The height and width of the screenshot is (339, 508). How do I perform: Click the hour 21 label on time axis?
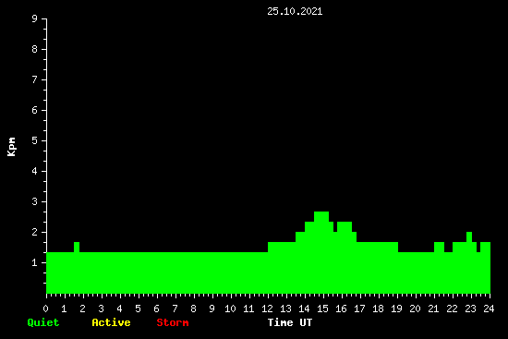[x=433, y=309]
